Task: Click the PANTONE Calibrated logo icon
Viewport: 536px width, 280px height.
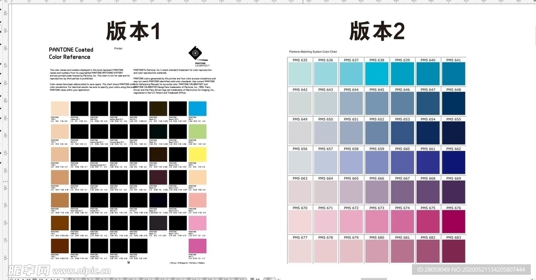Action: tap(195, 52)
